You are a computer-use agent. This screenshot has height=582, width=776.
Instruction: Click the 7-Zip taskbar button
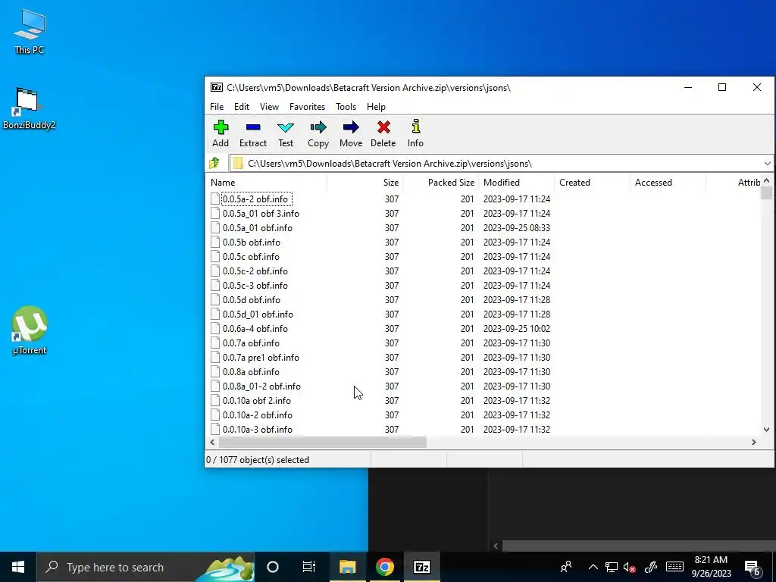point(421,567)
